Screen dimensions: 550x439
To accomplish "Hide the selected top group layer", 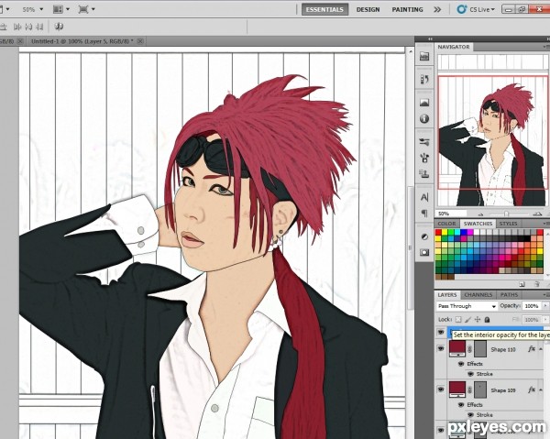I will [x=441, y=332].
